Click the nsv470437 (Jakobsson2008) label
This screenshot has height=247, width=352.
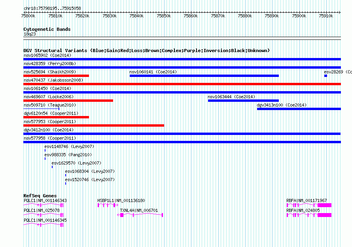click(x=53, y=80)
